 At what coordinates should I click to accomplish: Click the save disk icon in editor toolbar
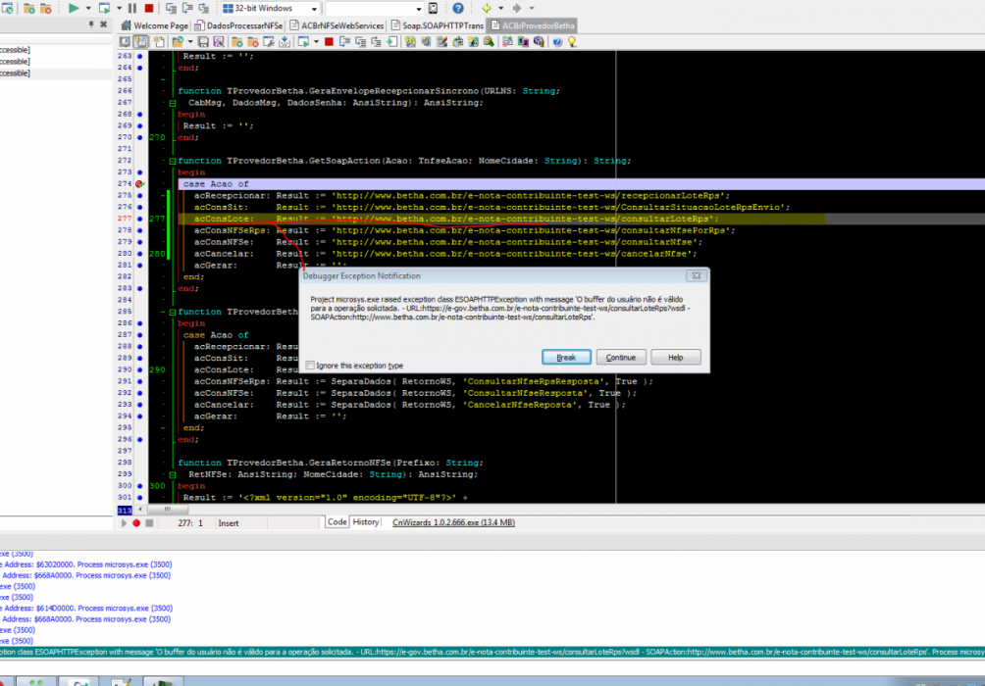tap(203, 41)
